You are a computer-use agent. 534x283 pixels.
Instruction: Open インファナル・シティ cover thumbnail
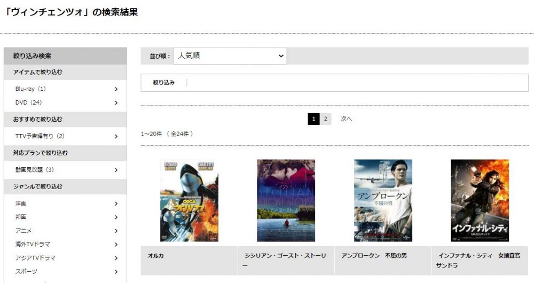tap(480, 201)
